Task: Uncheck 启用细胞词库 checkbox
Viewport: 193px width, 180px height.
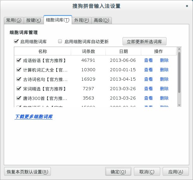Action: click(x=16, y=41)
